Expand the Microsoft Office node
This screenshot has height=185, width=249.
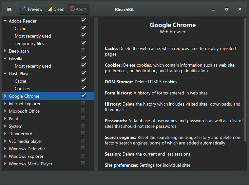[5, 111]
